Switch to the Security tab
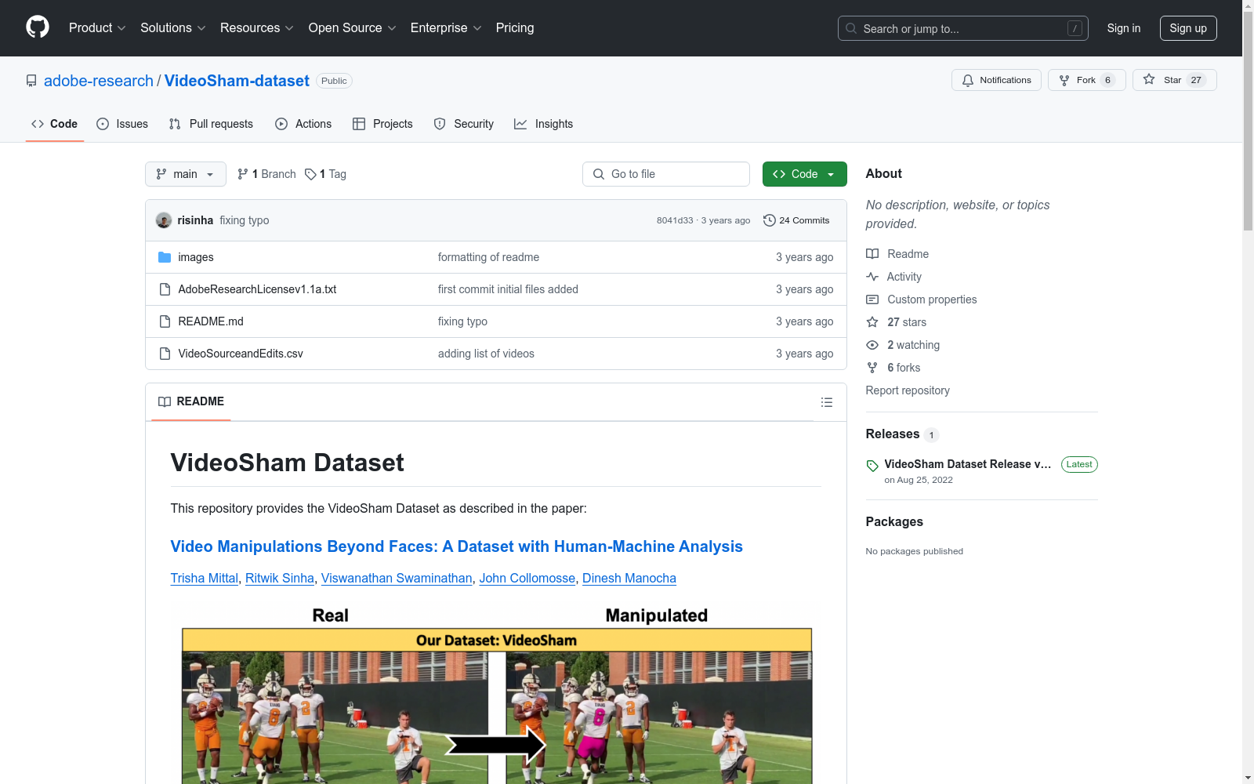 (x=464, y=124)
